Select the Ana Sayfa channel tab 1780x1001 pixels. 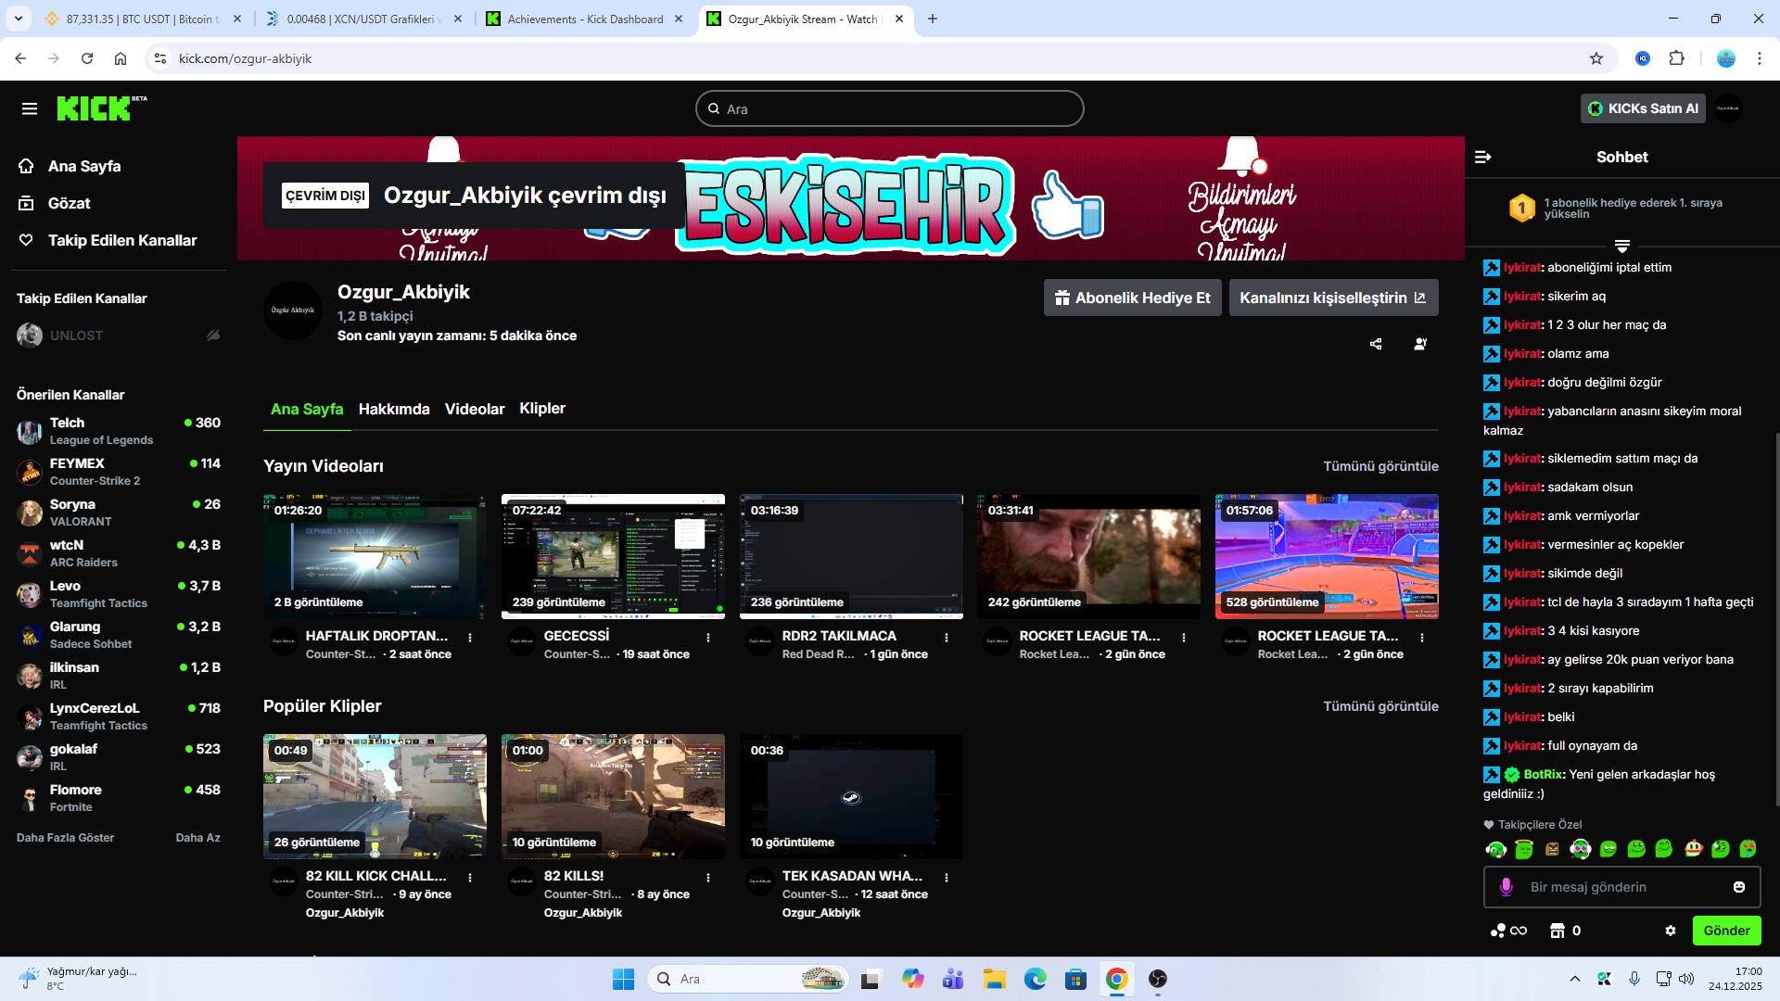[307, 409]
